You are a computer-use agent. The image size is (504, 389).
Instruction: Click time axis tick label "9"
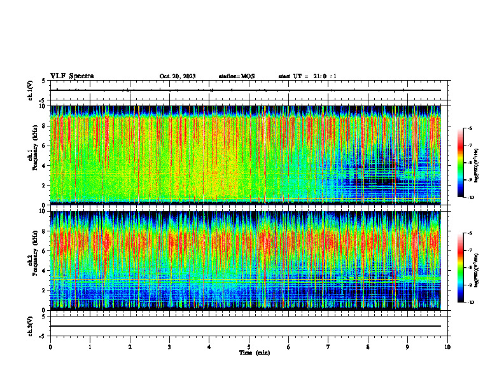pyautogui.click(x=407, y=347)
